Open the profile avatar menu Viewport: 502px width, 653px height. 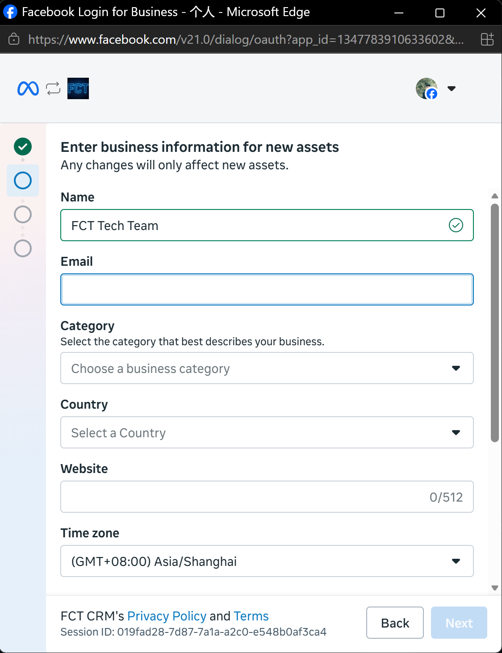[427, 88]
